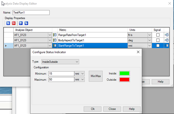Close the Configure Status Indicator dialog
This screenshot has width=174, height=114.
(138, 52)
